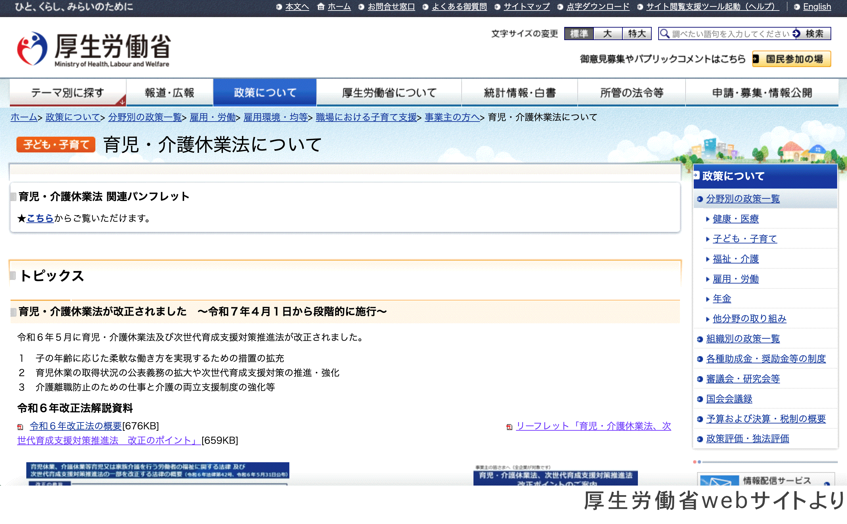Open the 所管の法令等 navigation tab
The image size is (847, 524).
631,93
